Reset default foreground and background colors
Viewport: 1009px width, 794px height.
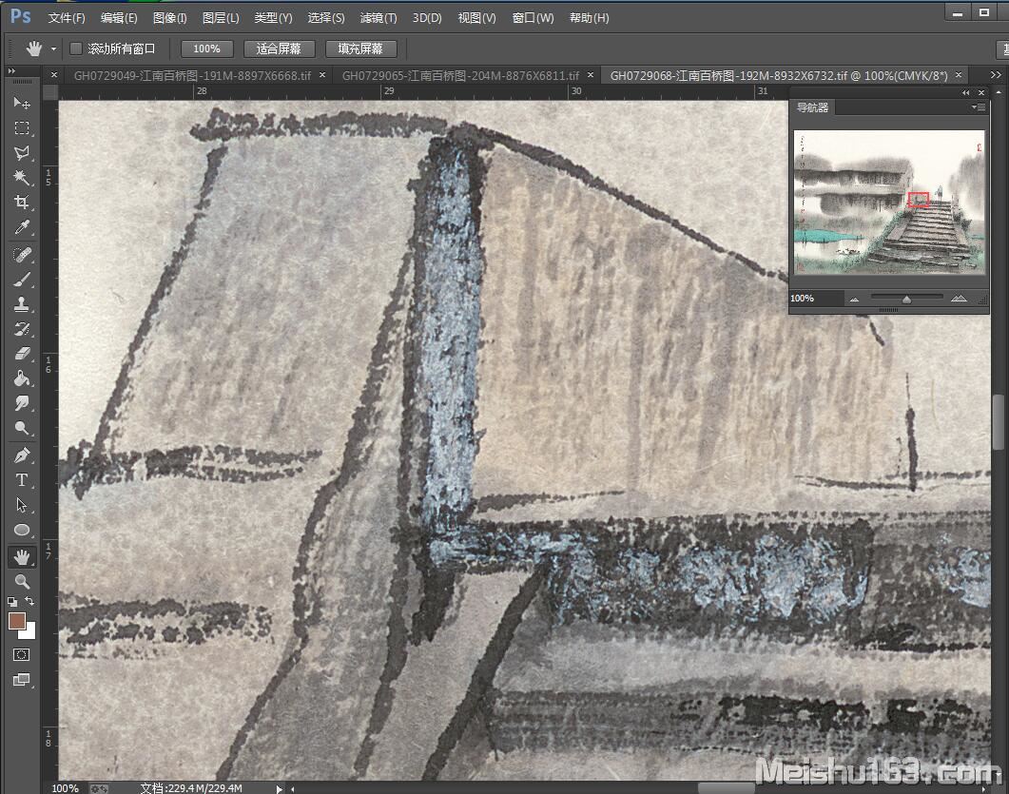12,602
